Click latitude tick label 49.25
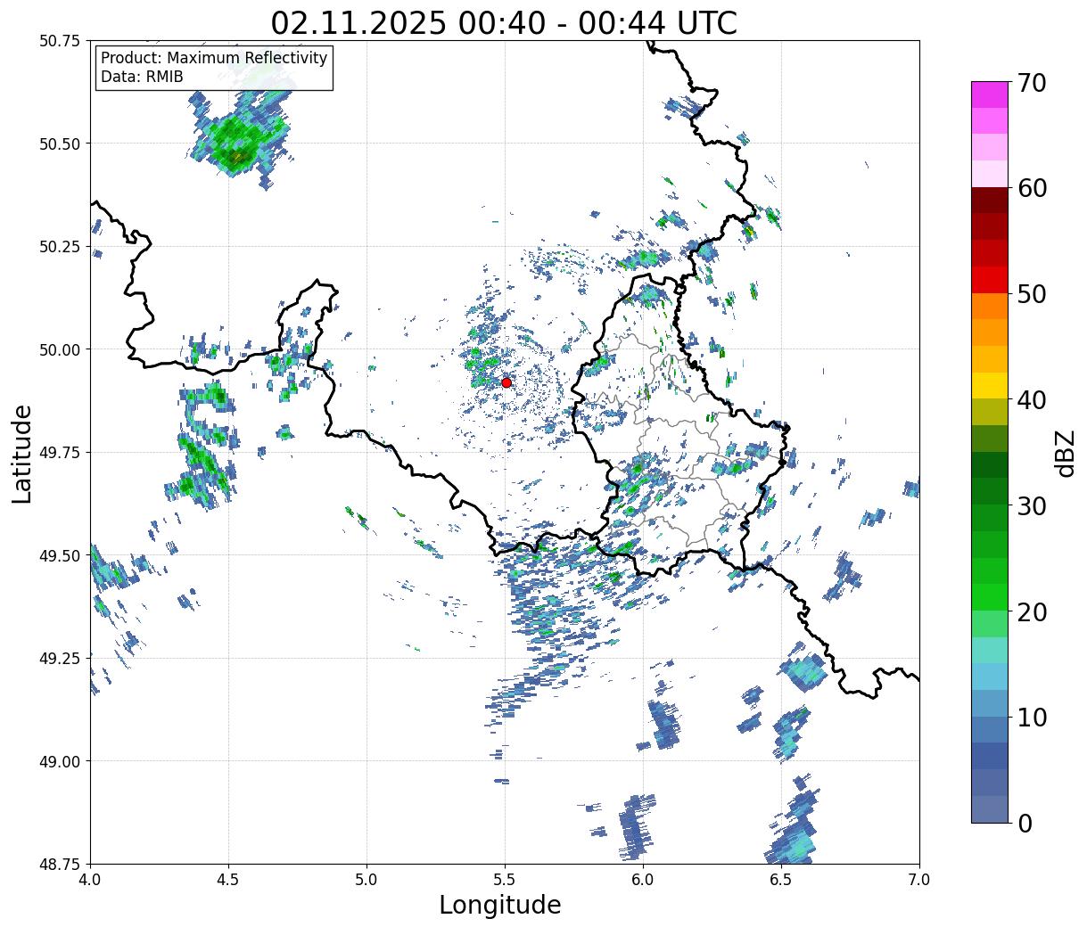 tap(60, 658)
